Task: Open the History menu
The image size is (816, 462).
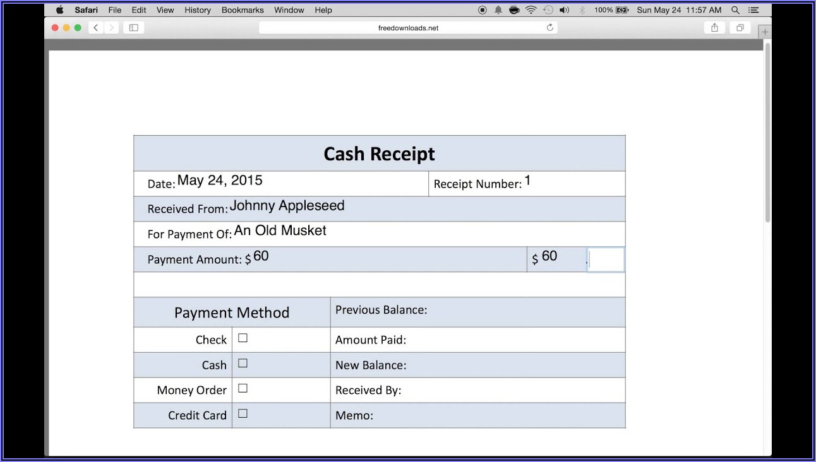Action: (198, 10)
